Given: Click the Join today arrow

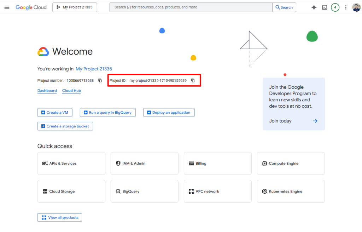Looking at the screenshot, I should tap(315, 121).
